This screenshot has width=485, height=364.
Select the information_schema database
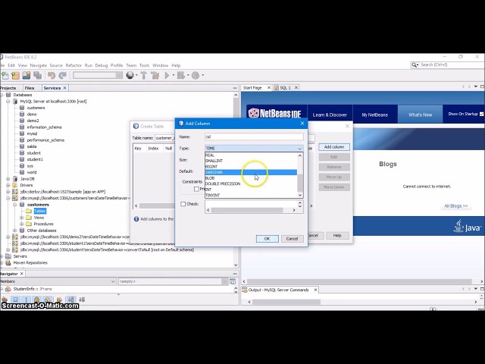[44, 127]
